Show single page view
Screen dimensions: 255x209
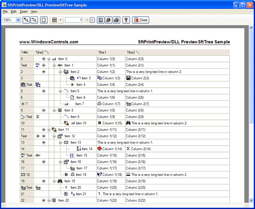44,20
